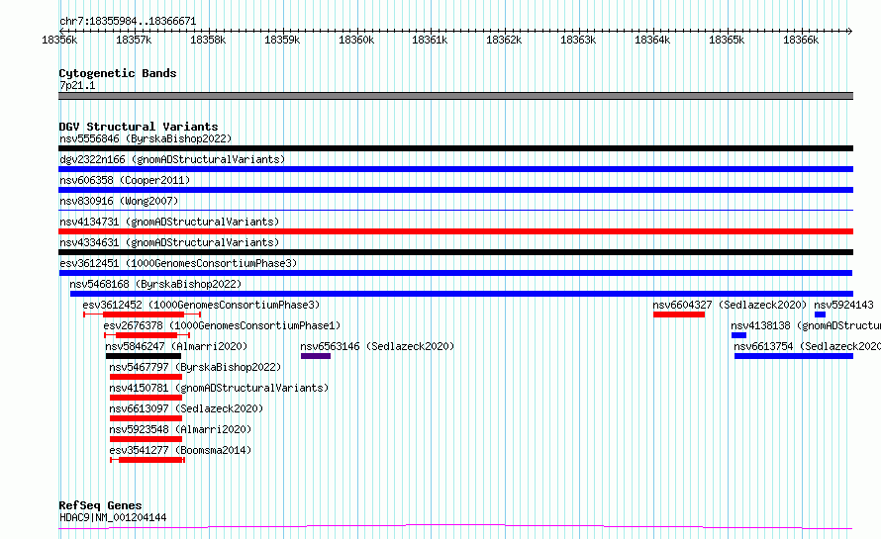
Task: Select the blue bar of esv3612451
Action: coord(455,273)
